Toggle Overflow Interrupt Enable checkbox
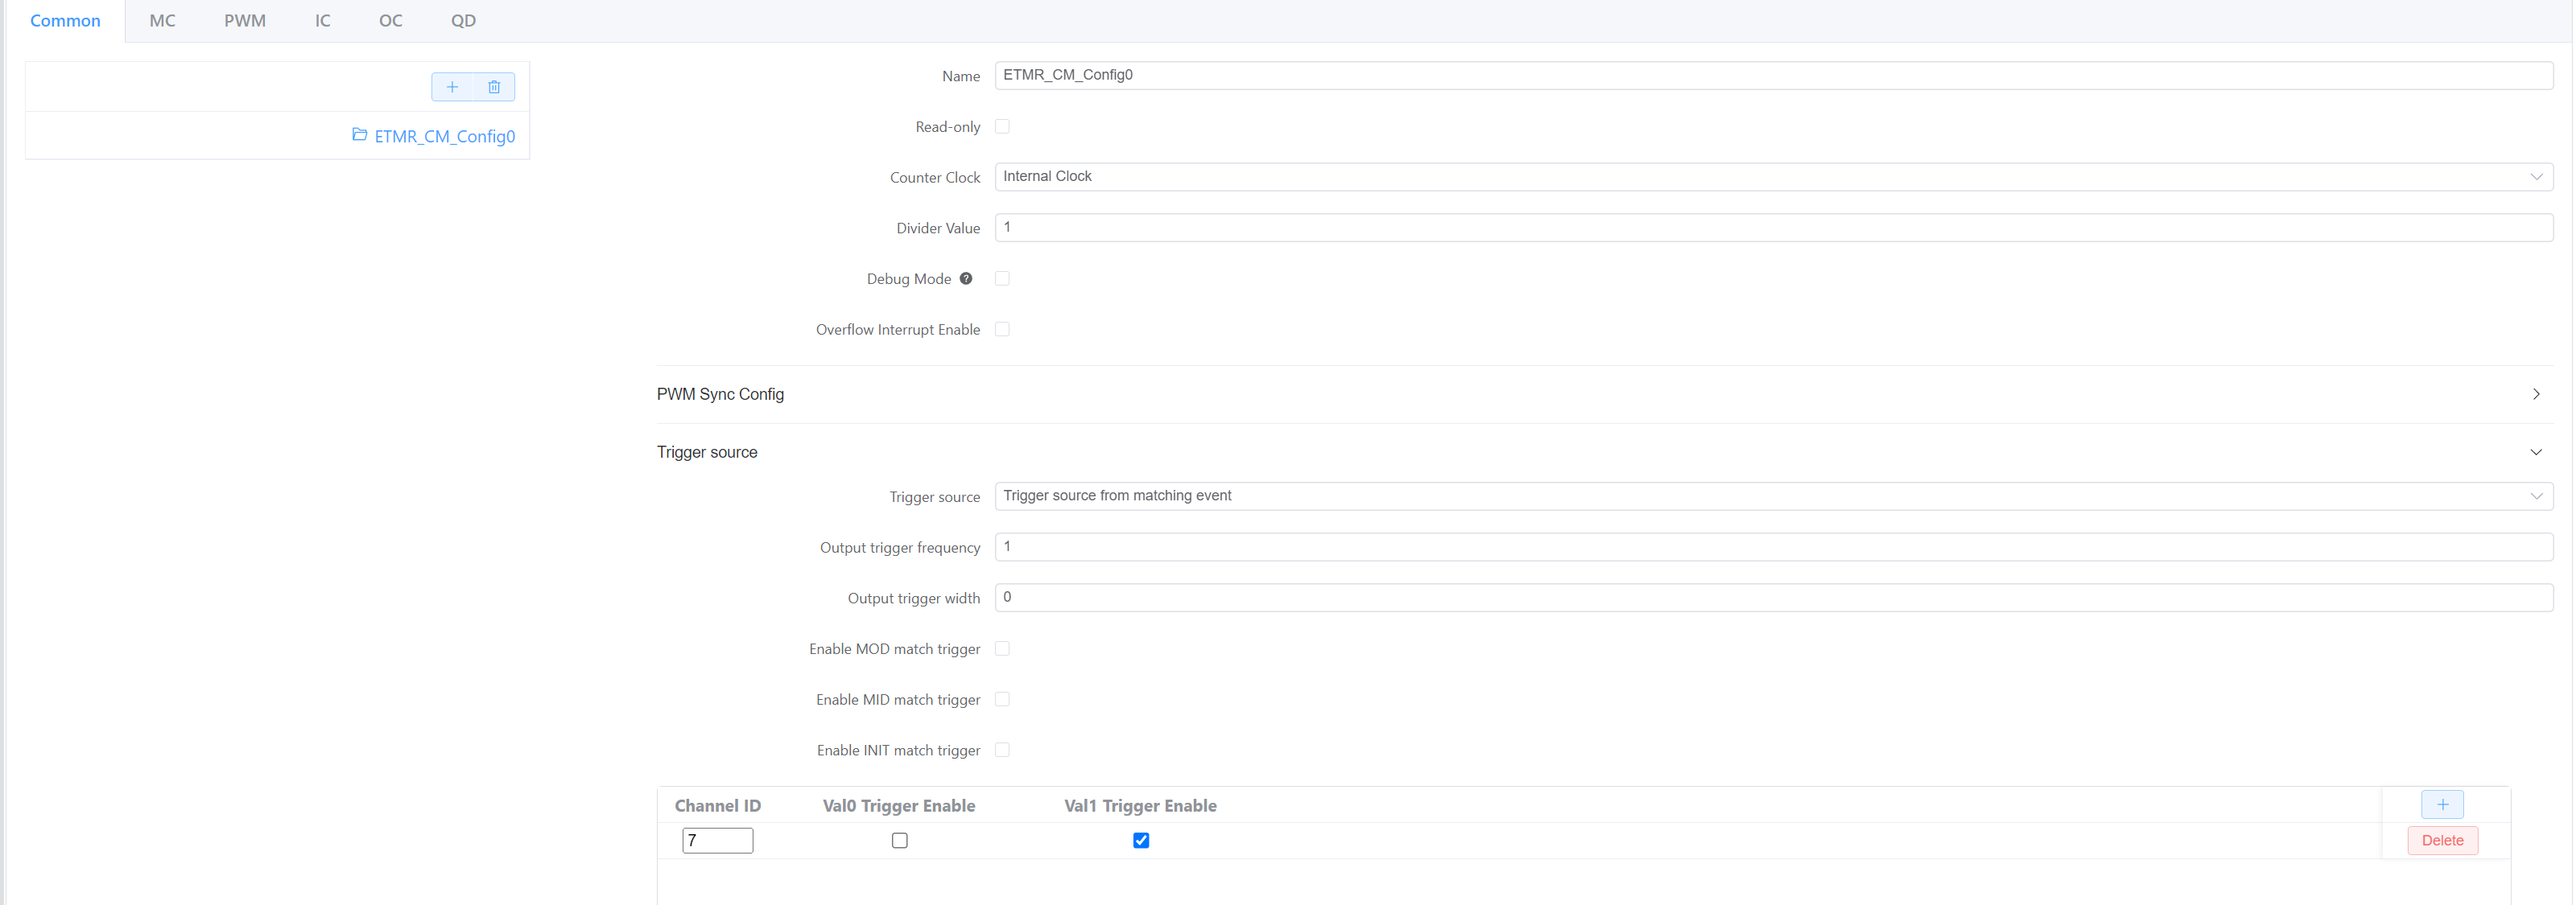The width and height of the screenshot is (2576, 905). tap(1002, 330)
